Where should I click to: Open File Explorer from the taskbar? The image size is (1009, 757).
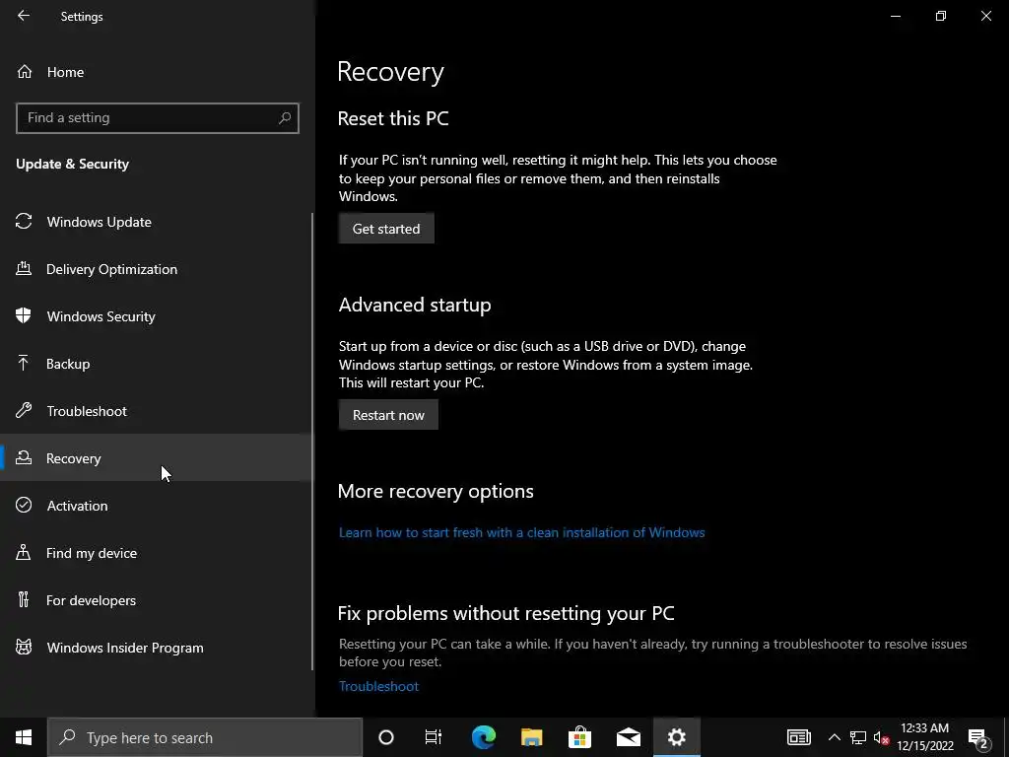click(x=531, y=737)
